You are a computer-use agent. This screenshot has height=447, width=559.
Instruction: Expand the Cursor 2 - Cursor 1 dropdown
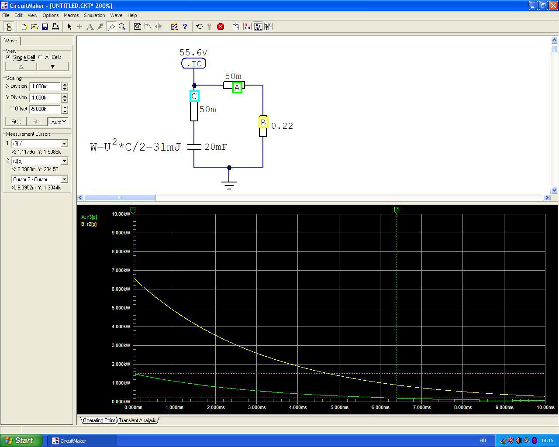(x=64, y=179)
